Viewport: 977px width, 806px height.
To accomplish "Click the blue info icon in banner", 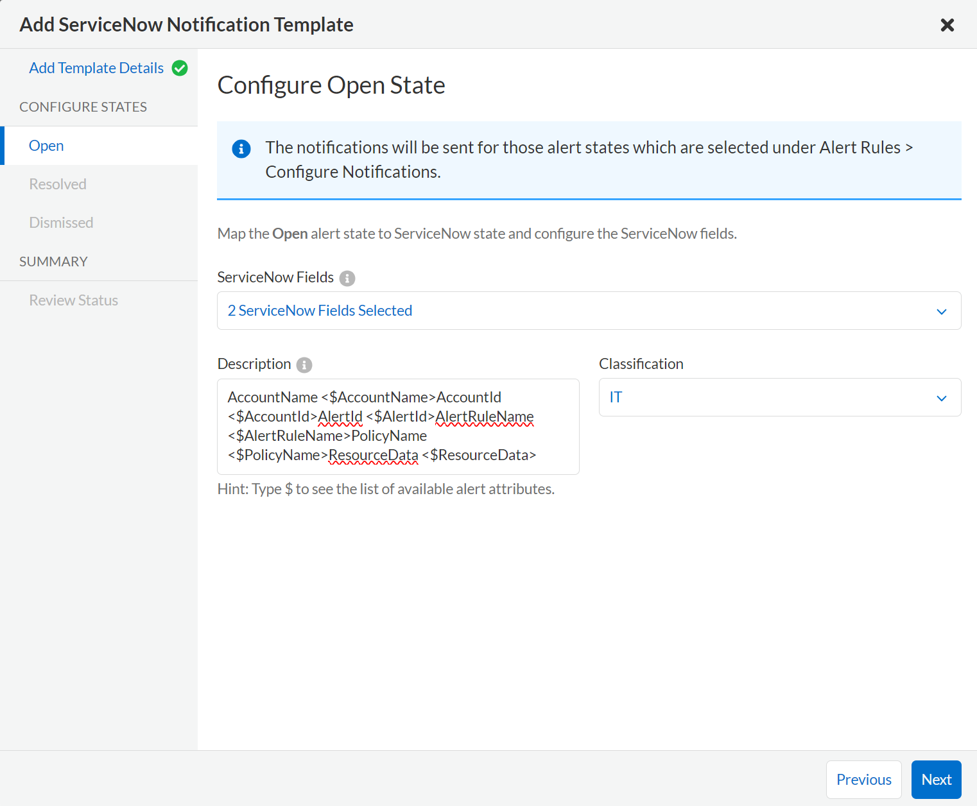I will point(241,149).
